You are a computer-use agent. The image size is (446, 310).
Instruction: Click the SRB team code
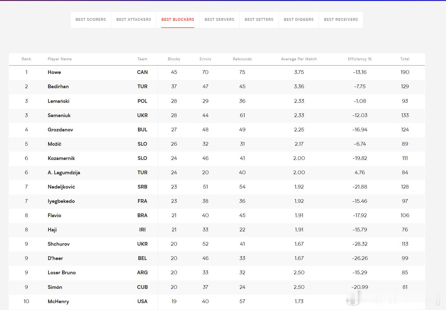tap(142, 187)
